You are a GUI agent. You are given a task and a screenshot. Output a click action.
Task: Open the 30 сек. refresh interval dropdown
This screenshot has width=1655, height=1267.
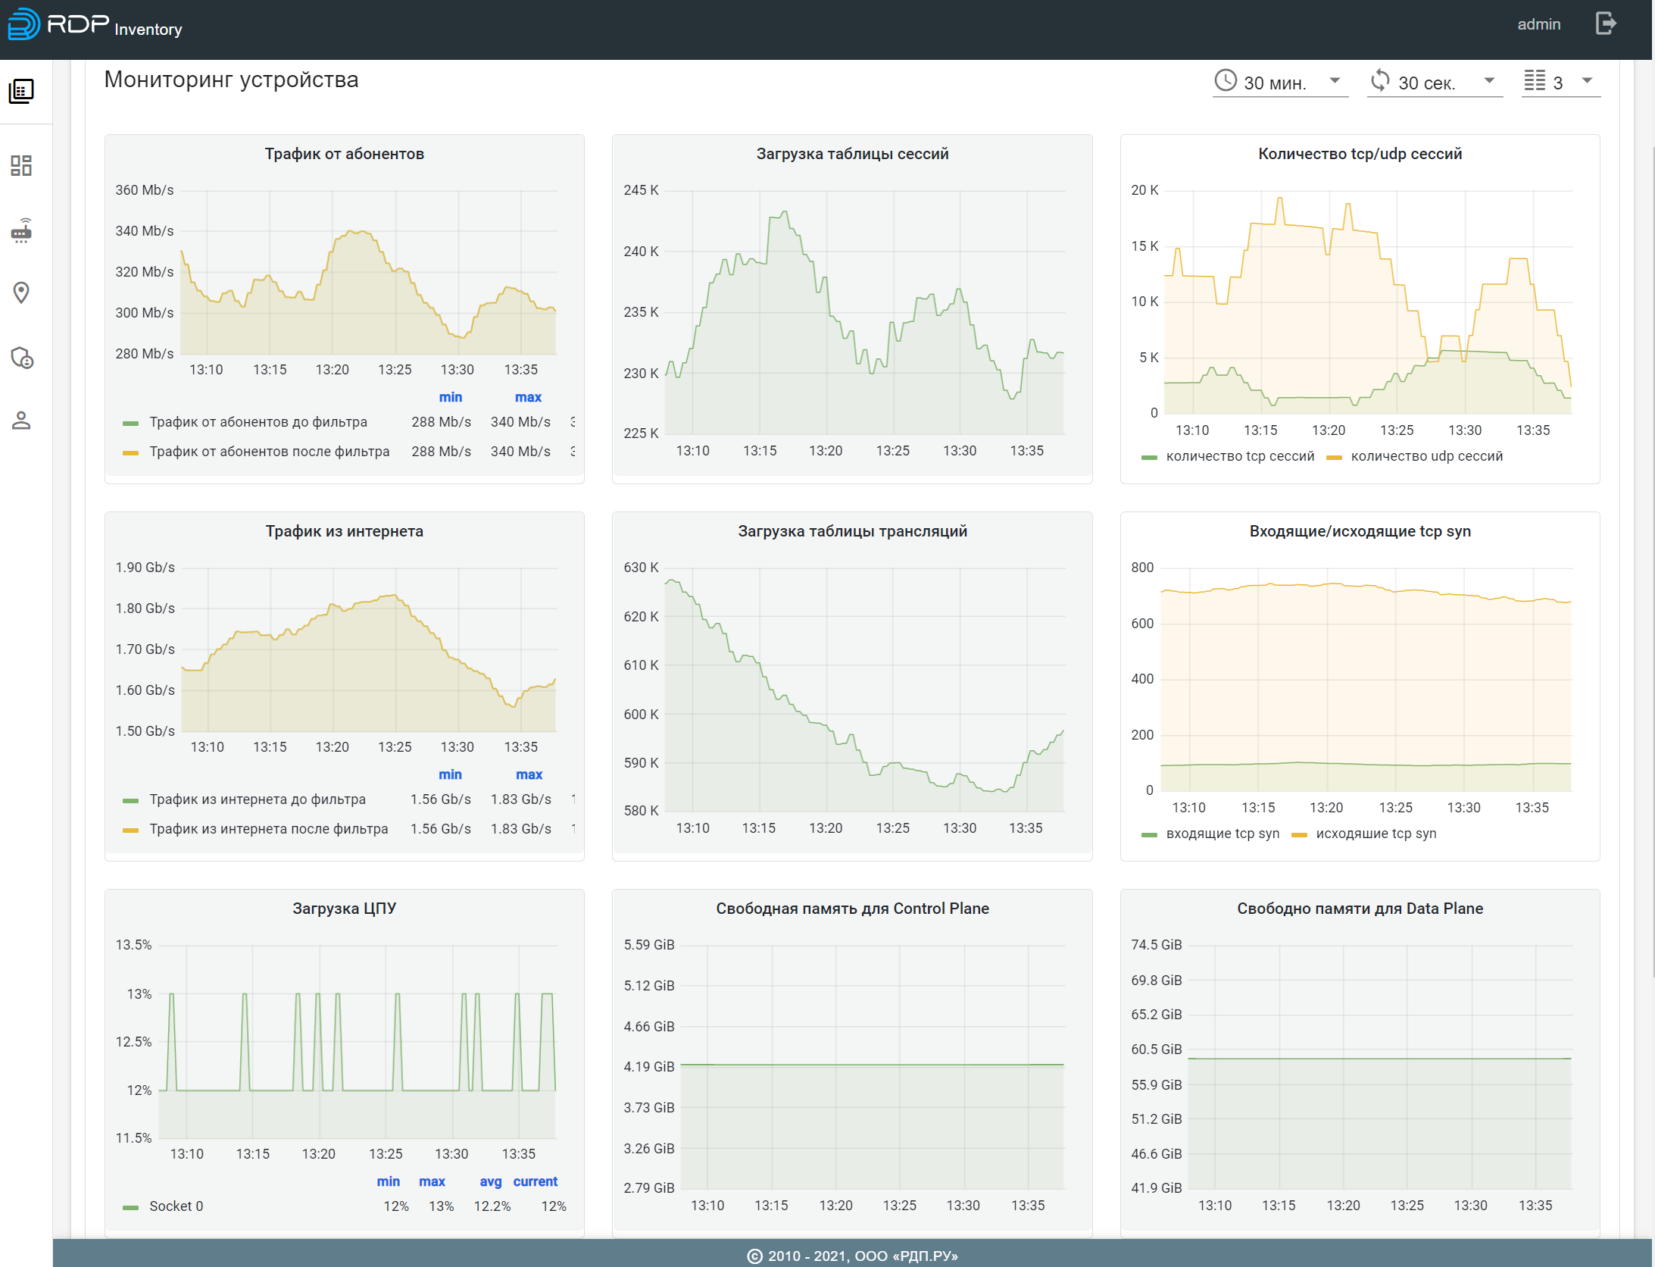coord(1434,82)
